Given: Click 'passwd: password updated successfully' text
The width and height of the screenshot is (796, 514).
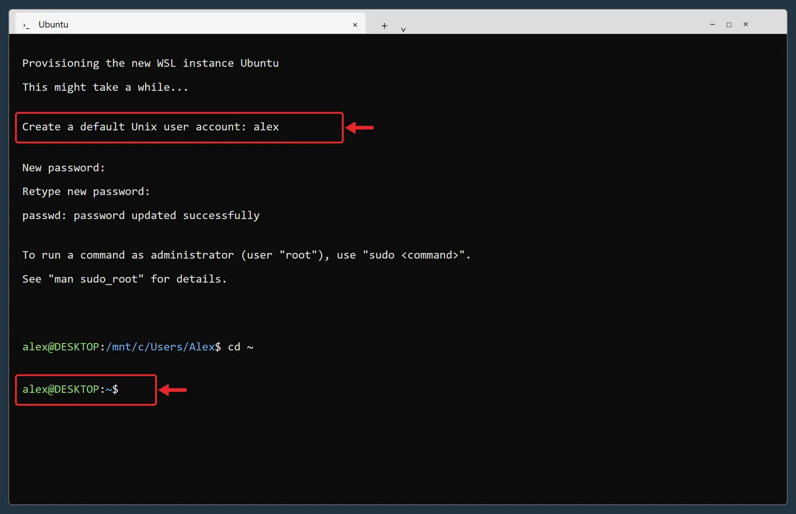Looking at the screenshot, I should tap(141, 215).
